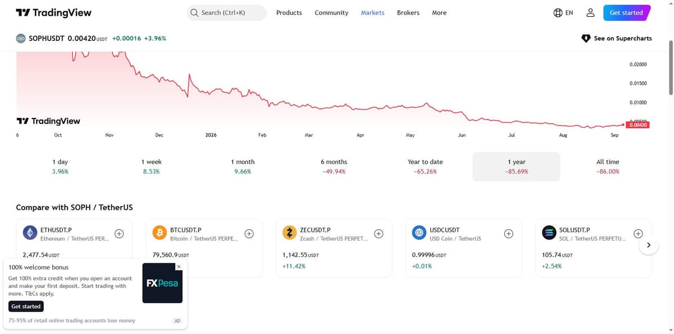Open the user profile icon

coord(590,12)
